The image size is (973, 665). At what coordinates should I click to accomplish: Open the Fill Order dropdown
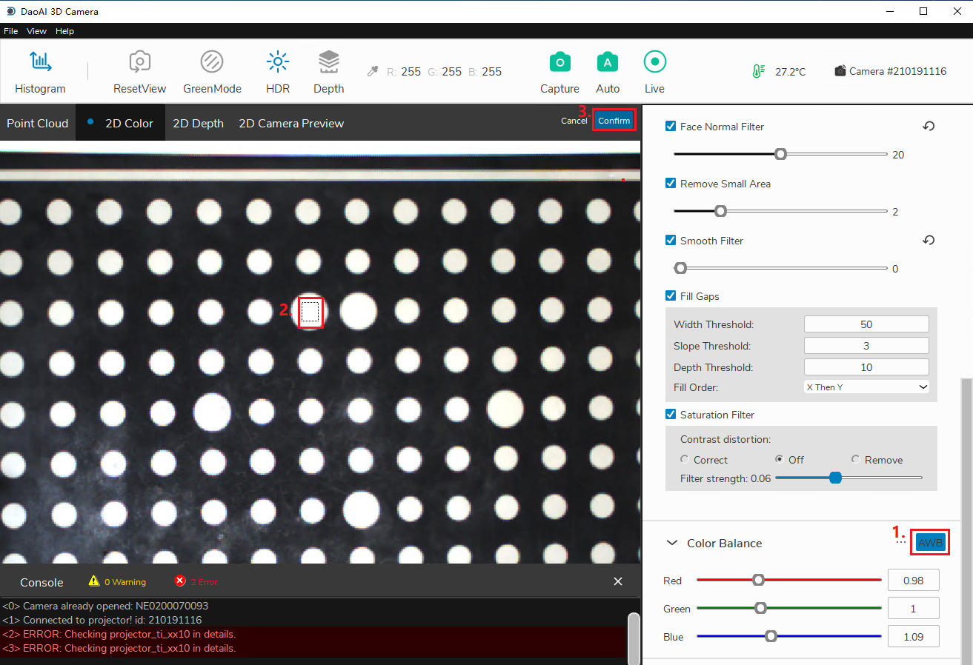click(x=866, y=387)
